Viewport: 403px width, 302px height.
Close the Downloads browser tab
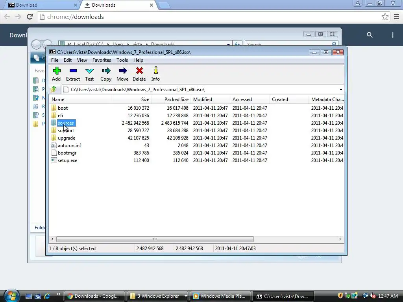pyautogui.click(x=152, y=5)
